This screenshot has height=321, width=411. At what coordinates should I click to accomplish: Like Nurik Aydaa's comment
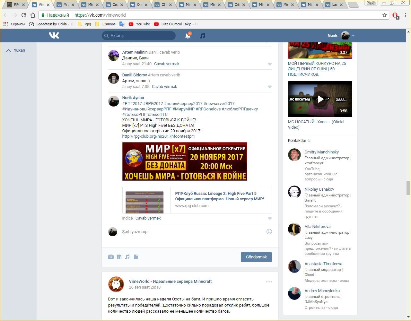click(x=270, y=218)
